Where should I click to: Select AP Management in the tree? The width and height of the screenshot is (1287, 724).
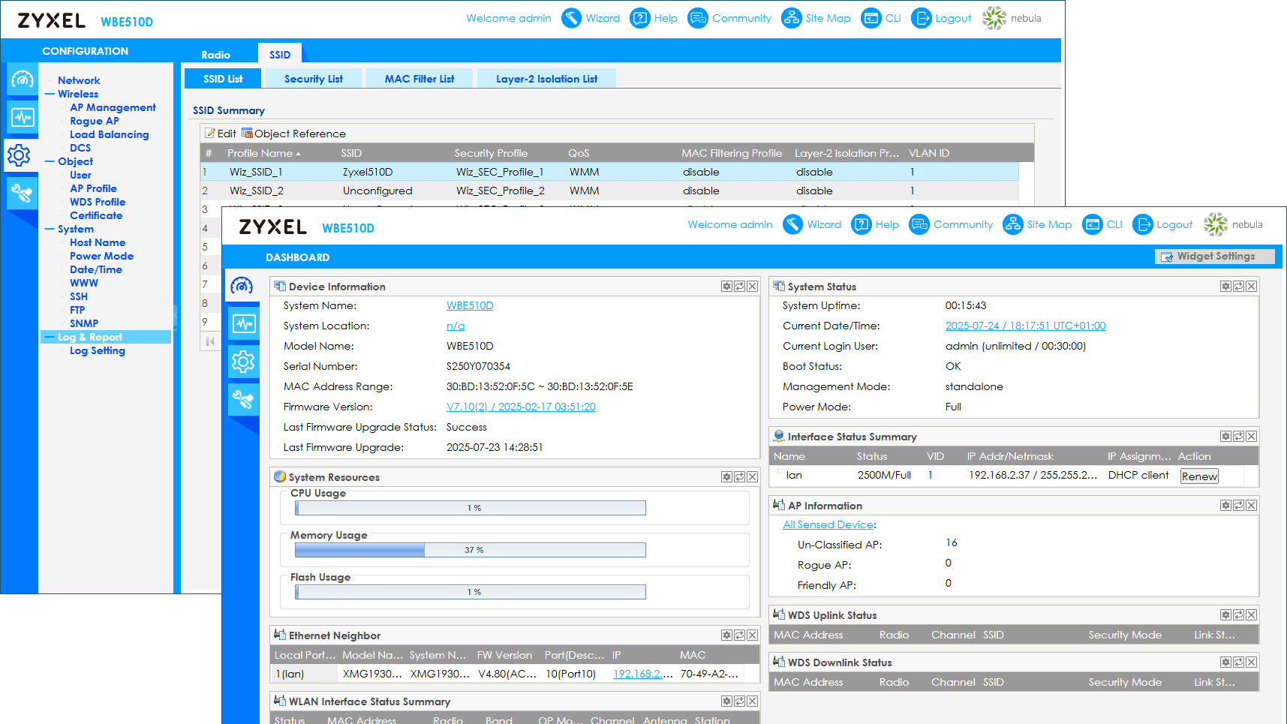[x=113, y=107]
